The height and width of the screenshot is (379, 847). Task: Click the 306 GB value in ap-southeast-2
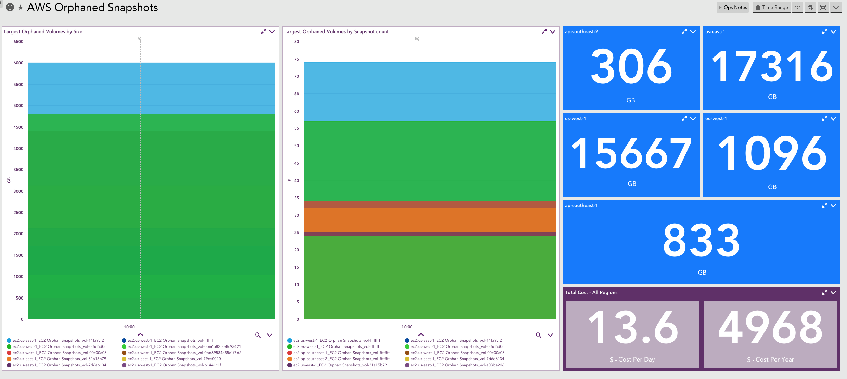pos(631,66)
